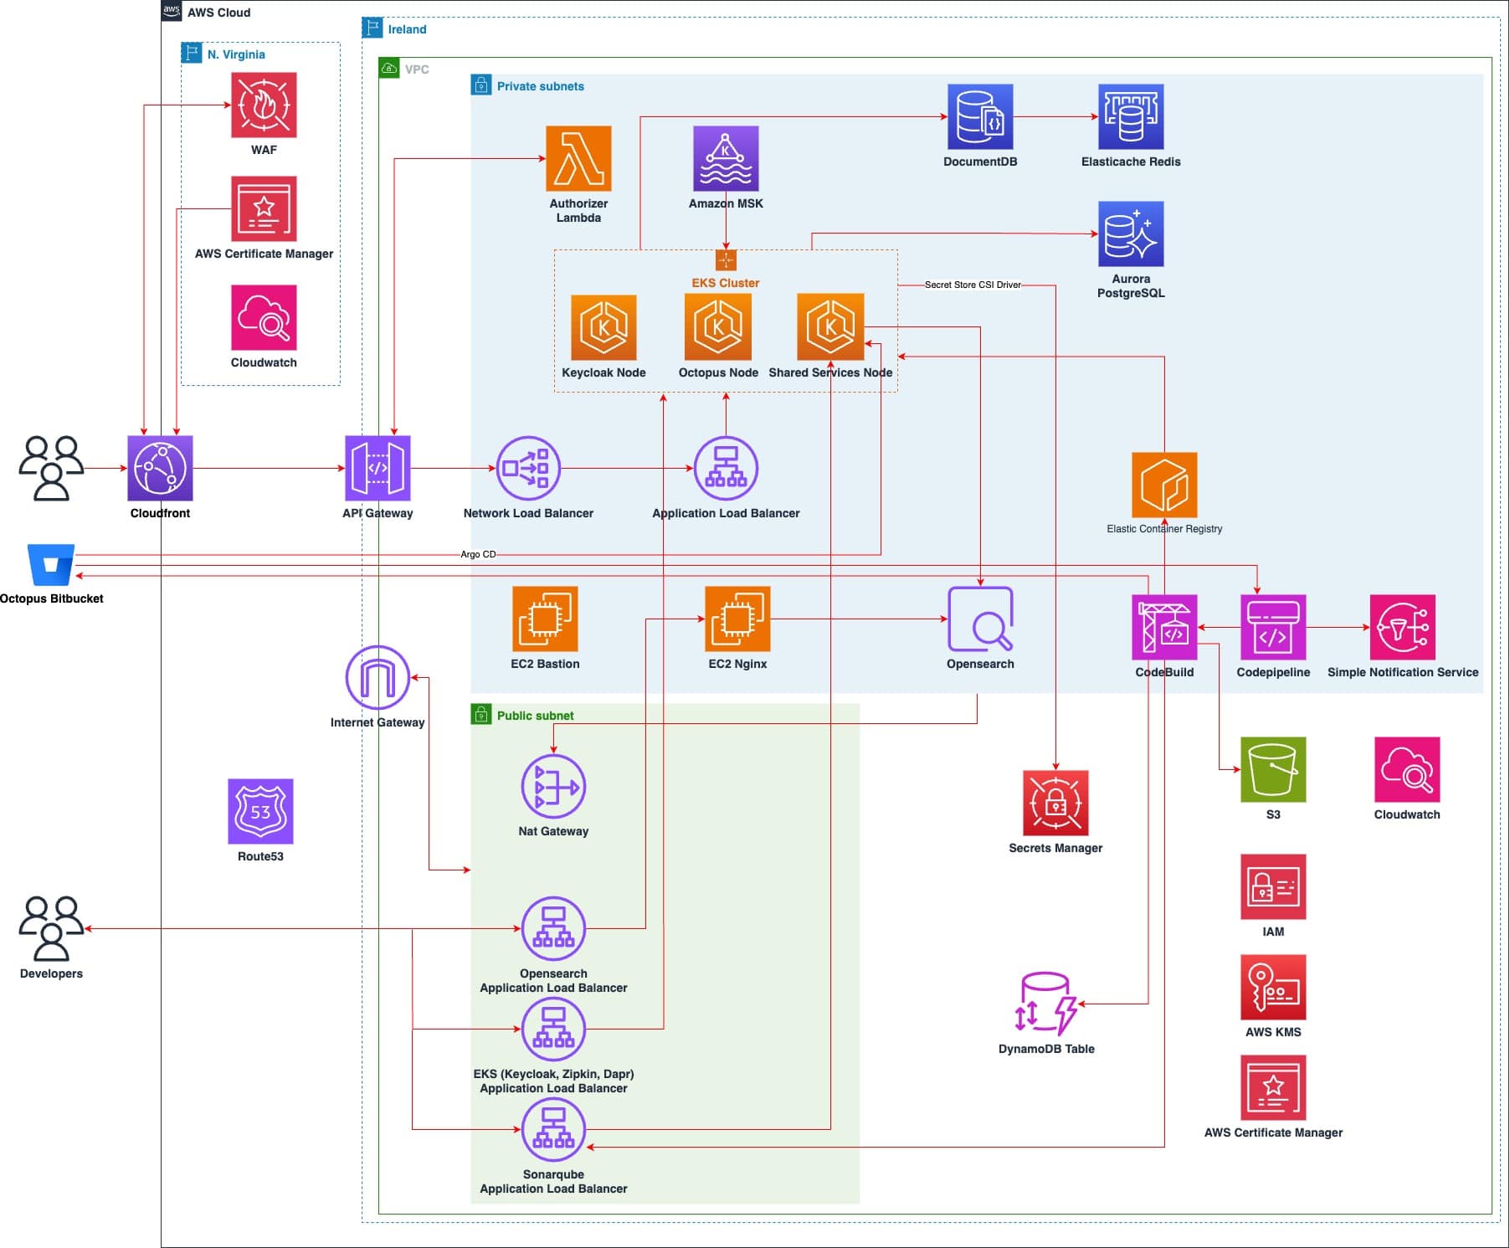The width and height of the screenshot is (1510, 1248).
Task: Click the EKS Cluster group icon
Action: coord(726,260)
